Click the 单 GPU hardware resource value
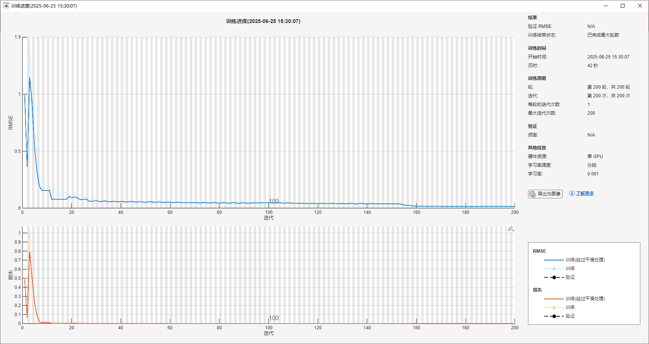This screenshot has width=649, height=344. tap(595, 157)
